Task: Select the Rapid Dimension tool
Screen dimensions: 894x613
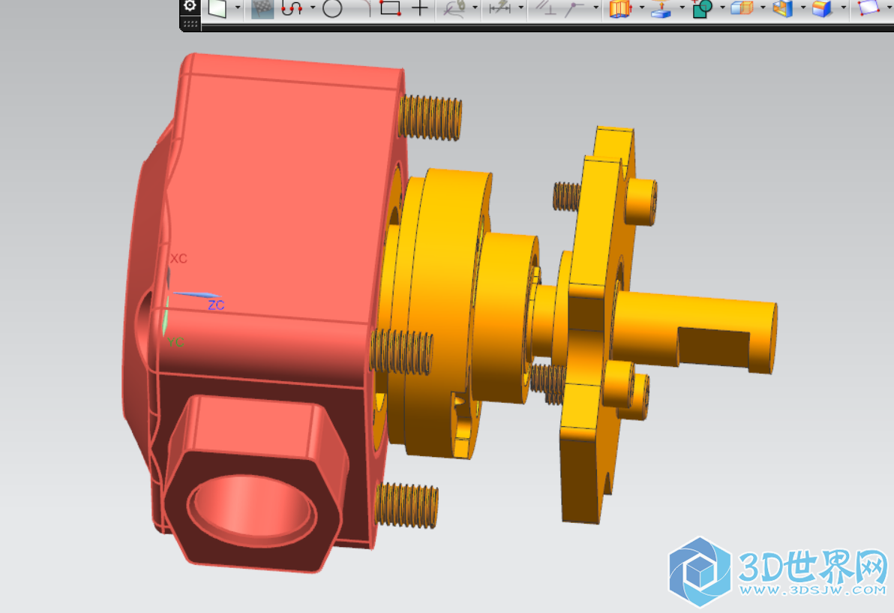Action: 500,8
